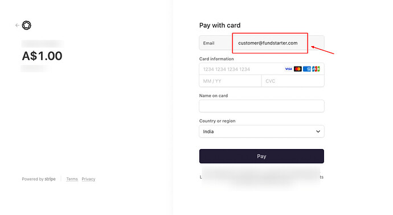
Task: Open the Privacy link
Action: click(88, 179)
